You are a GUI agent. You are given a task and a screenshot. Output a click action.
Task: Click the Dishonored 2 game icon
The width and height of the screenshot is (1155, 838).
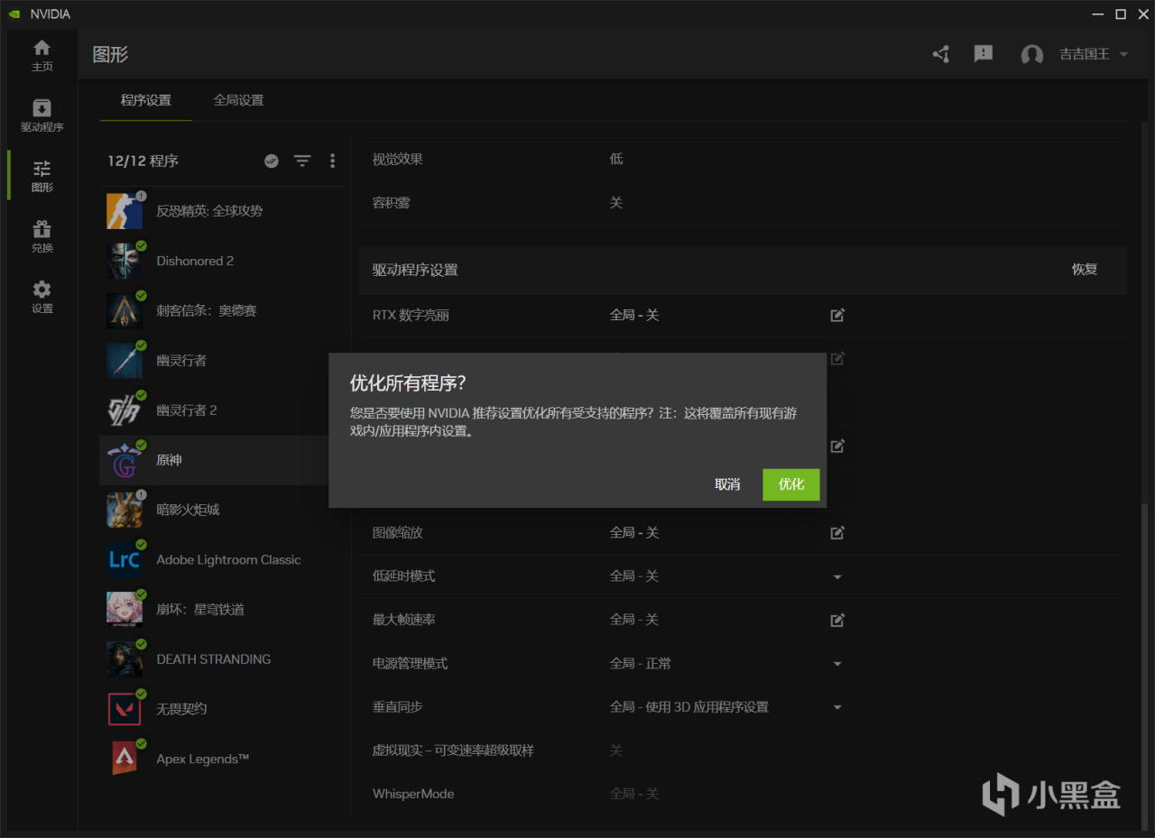pos(124,261)
